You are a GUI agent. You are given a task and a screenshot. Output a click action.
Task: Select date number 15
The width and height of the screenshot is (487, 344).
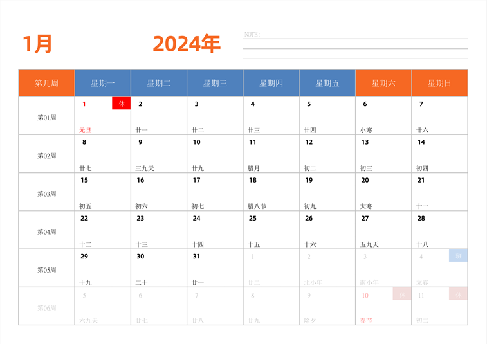84,181
